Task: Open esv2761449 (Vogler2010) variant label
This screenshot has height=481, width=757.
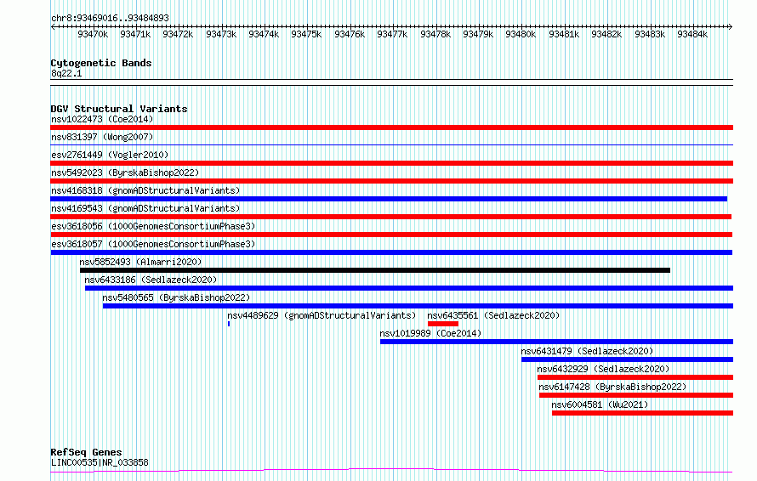Action: click(x=110, y=155)
